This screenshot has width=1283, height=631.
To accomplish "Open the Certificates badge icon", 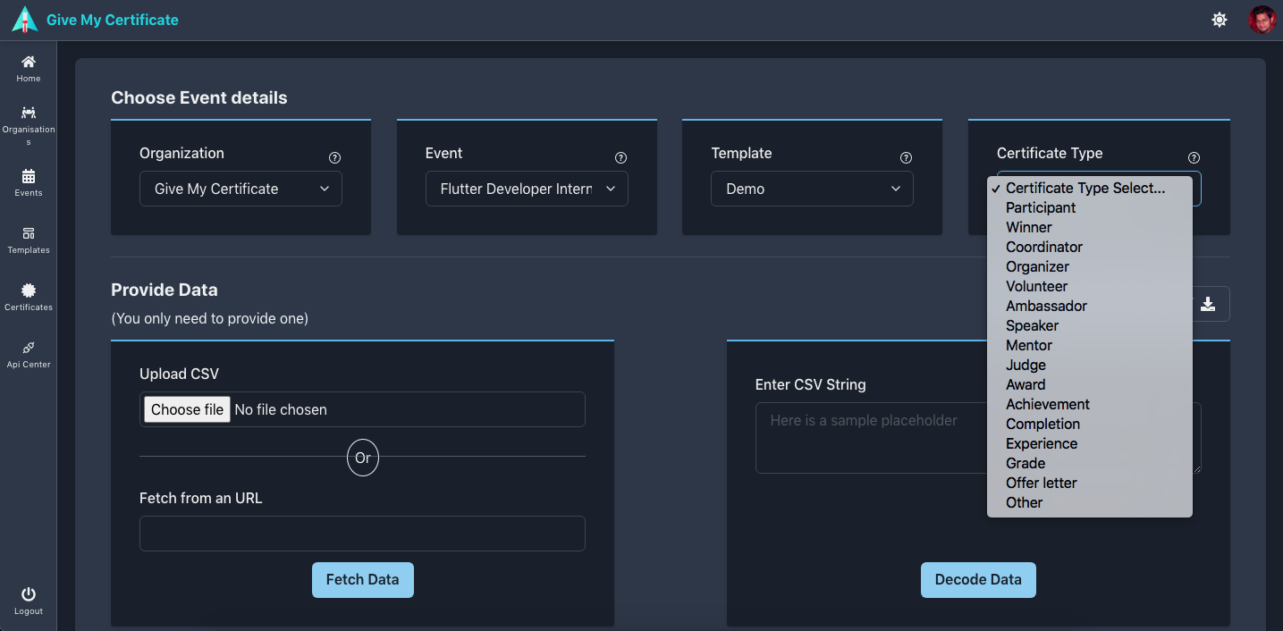I will coord(29,290).
